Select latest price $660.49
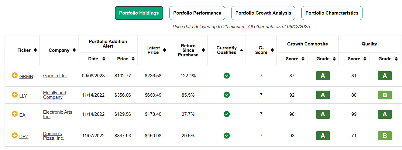This screenshot has height=150, width=402. click(x=153, y=95)
